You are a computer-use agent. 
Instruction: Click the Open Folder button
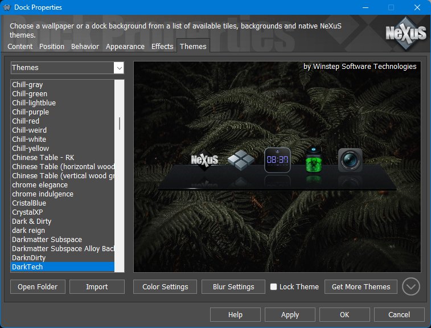(x=38, y=287)
